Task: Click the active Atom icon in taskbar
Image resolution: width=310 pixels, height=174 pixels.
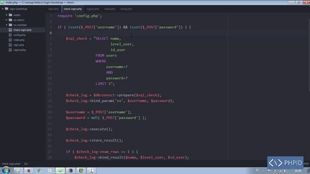Action: click(60, 171)
